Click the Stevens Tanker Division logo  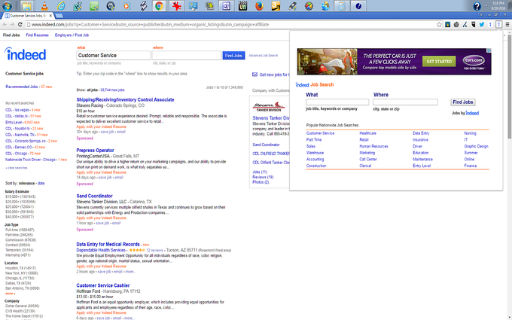269,107
